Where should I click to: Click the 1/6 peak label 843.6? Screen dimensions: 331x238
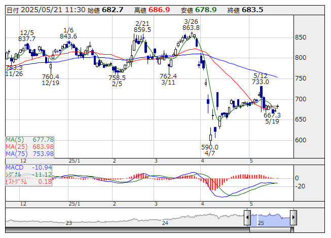click(68, 36)
